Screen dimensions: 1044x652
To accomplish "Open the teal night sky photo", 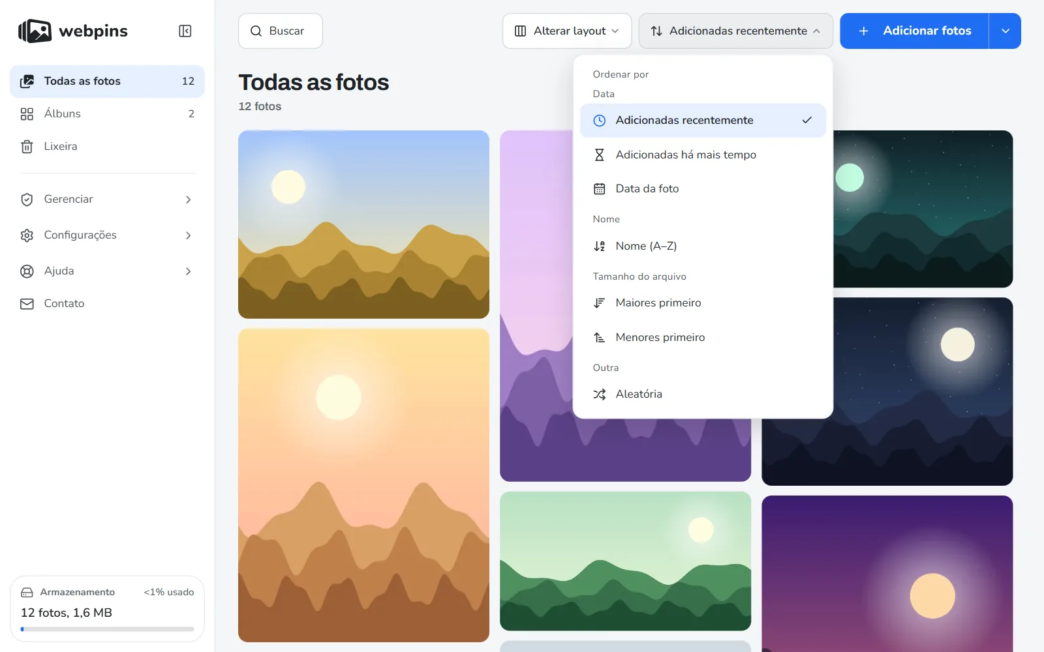I will tap(923, 209).
